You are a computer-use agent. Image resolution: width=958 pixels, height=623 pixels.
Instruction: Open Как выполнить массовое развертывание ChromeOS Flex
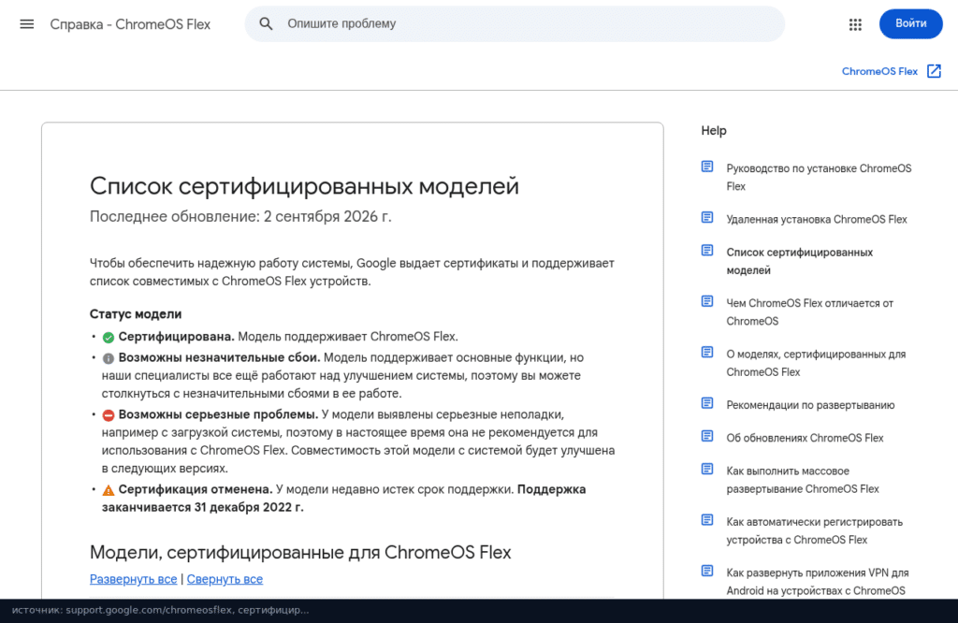point(802,480)
